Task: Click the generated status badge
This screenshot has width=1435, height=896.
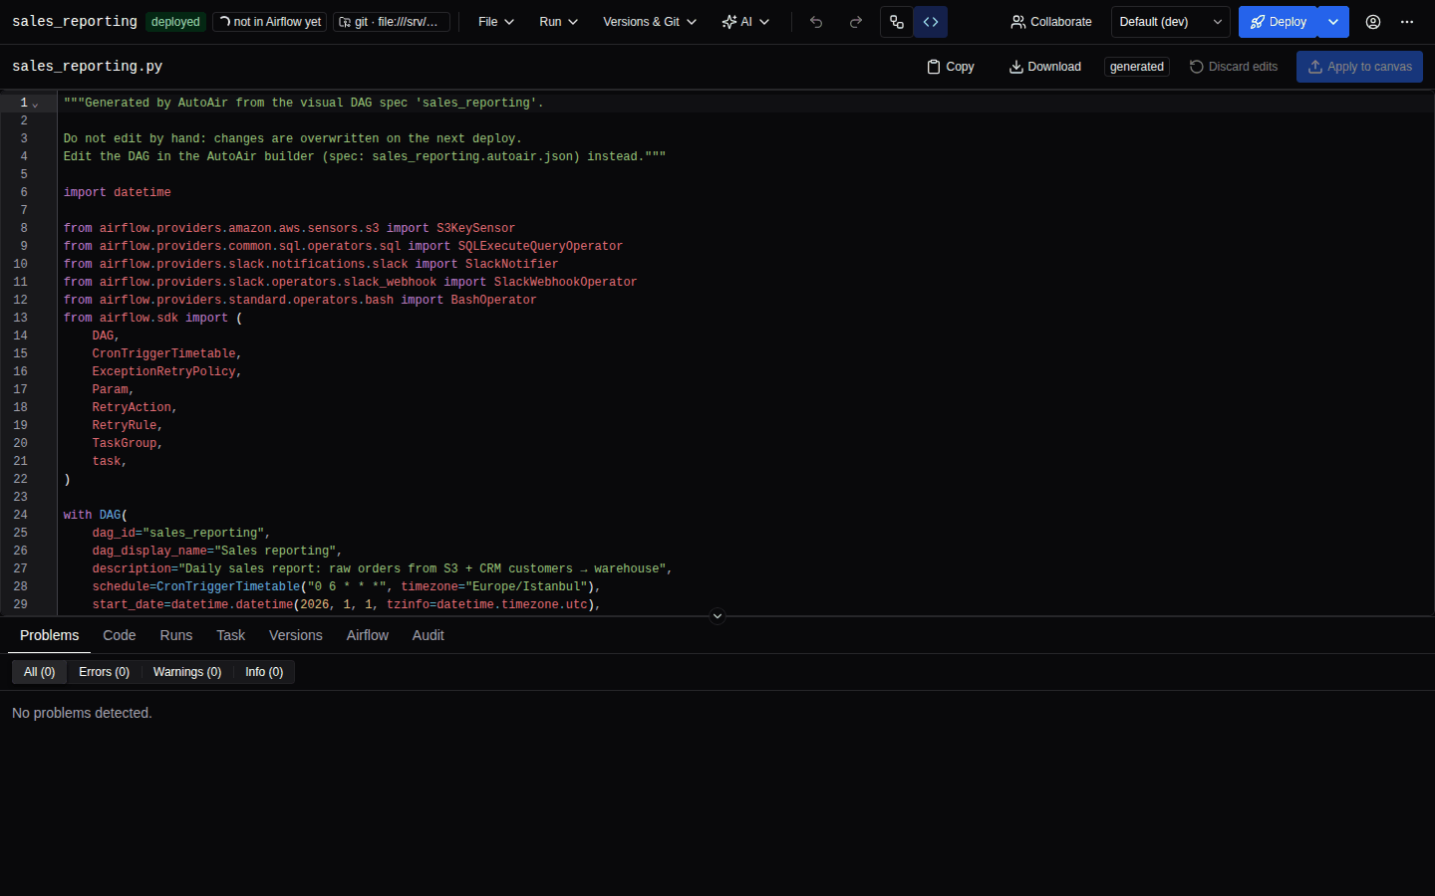Action: pos(1137,67)
